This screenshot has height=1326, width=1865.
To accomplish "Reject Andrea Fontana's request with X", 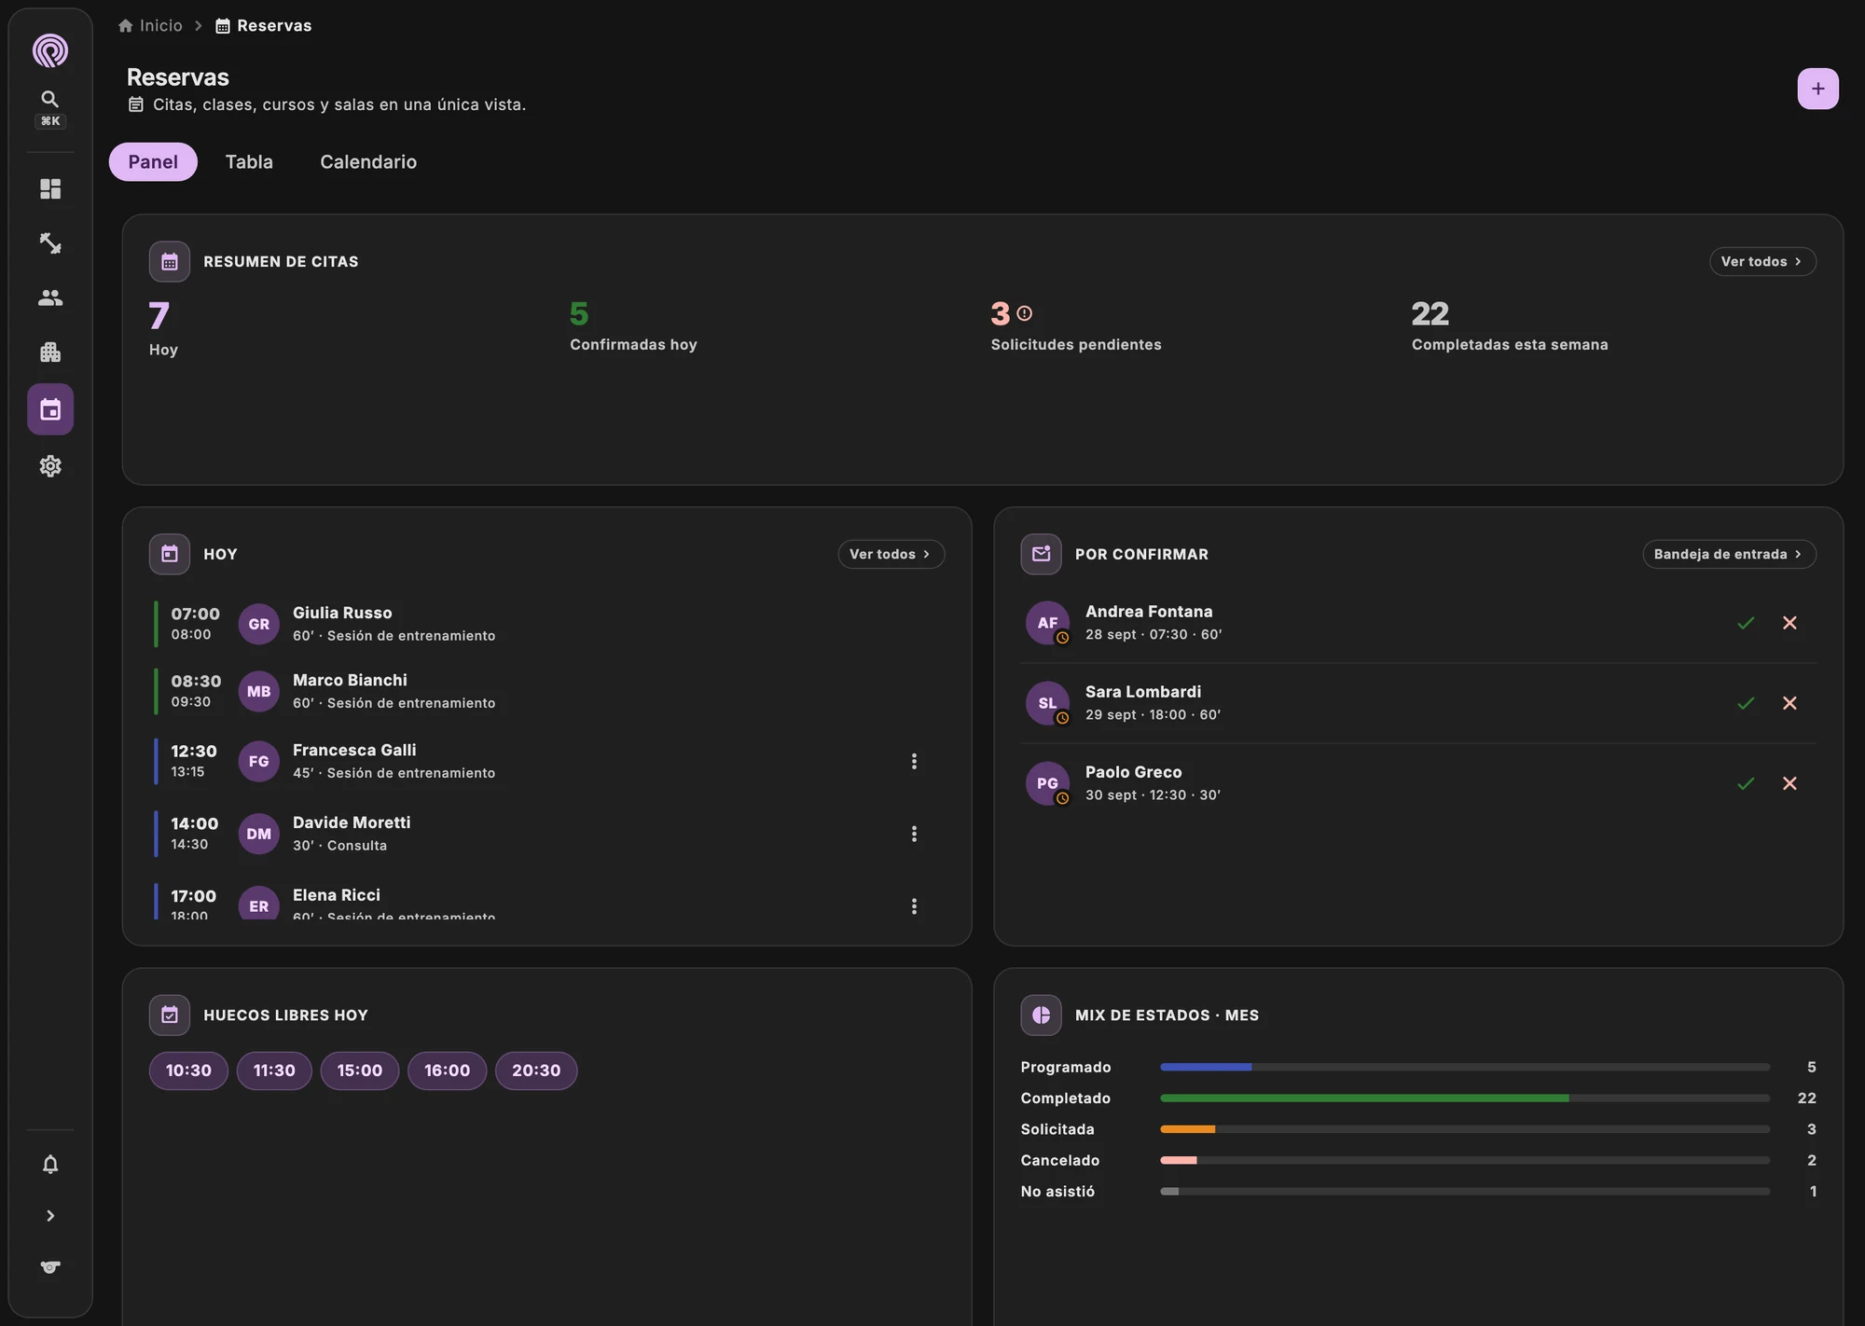I will point(1789,623).
